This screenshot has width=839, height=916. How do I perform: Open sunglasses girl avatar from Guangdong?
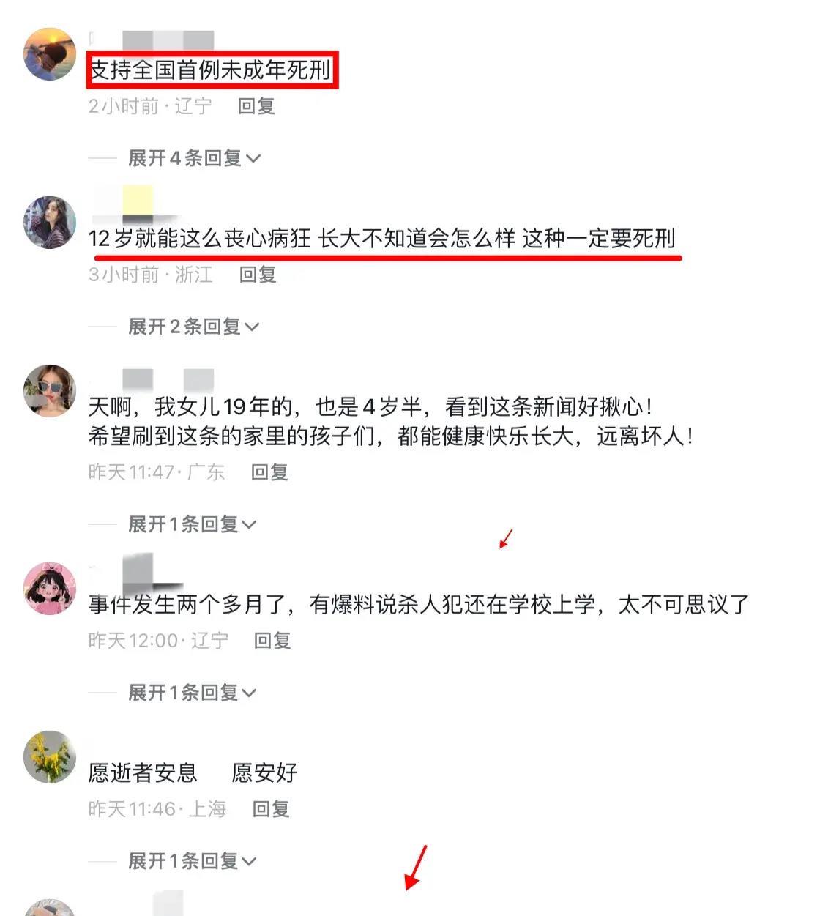50,390
